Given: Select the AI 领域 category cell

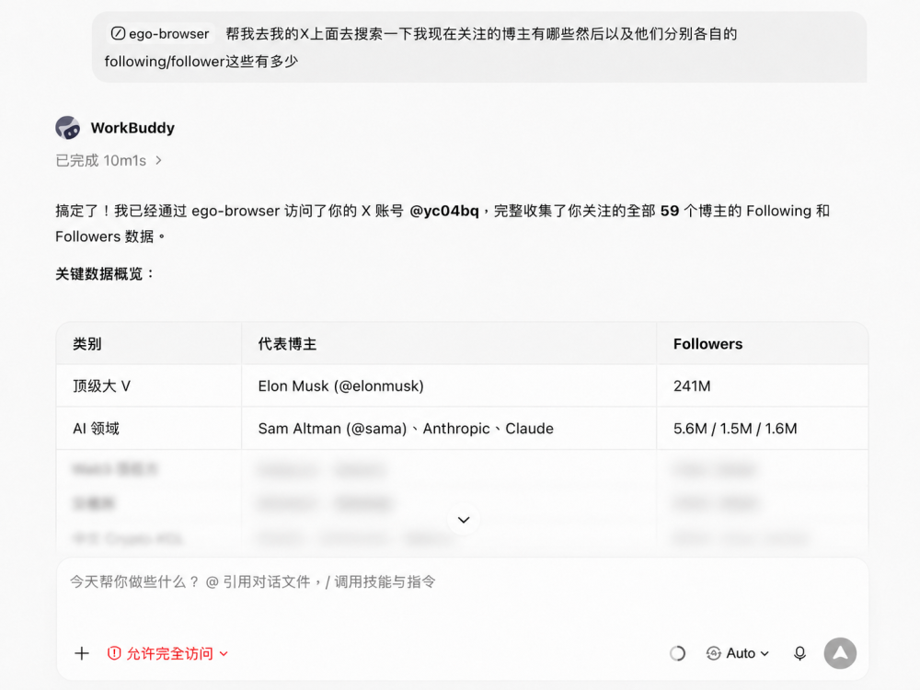Looking at the screenshot, I should [149, 429].
